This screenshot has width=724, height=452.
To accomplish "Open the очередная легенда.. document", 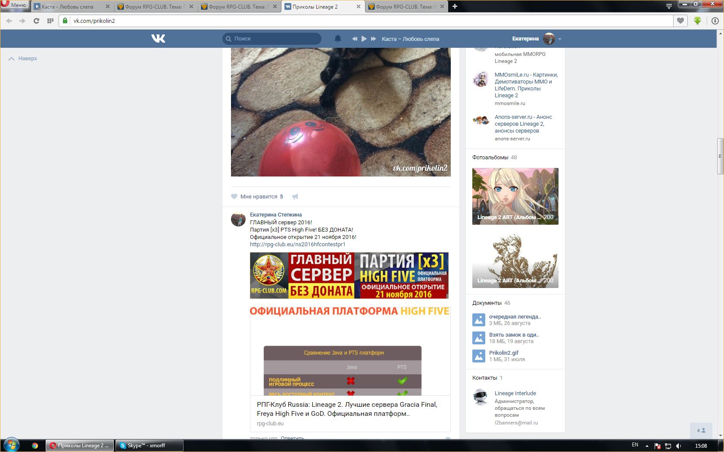I will point(515,317).
